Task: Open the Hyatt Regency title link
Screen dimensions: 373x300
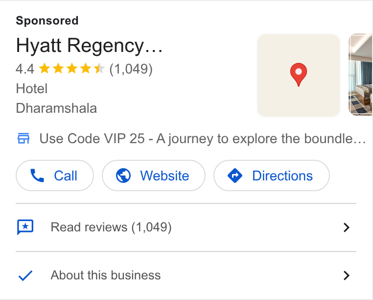Action: coord(89,46)
